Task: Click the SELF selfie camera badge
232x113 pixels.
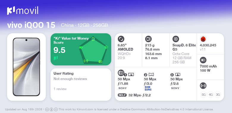Action: [122, 95]
